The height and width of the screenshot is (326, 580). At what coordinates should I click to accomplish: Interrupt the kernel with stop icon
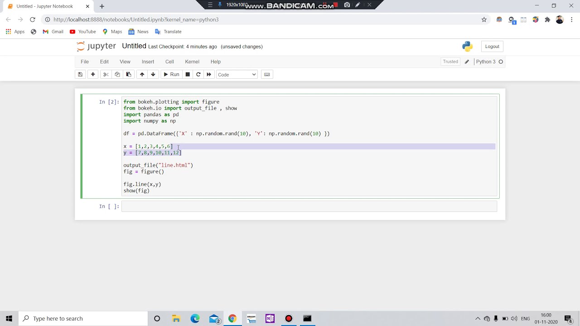pyautogui.click(x=188, y=75)
